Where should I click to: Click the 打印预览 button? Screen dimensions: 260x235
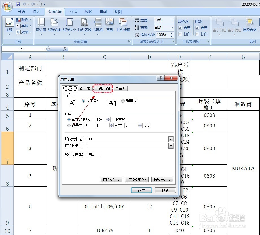coord(137,179)
